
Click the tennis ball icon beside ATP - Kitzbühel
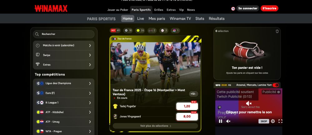[x=38, y=112]
